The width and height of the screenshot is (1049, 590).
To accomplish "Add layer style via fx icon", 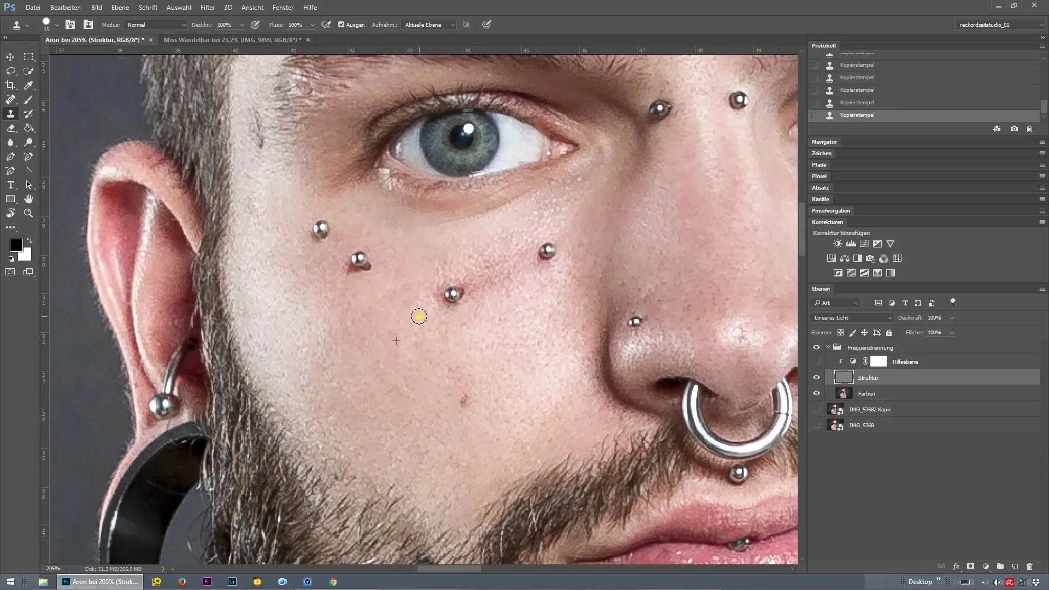I will pos(956,567).
